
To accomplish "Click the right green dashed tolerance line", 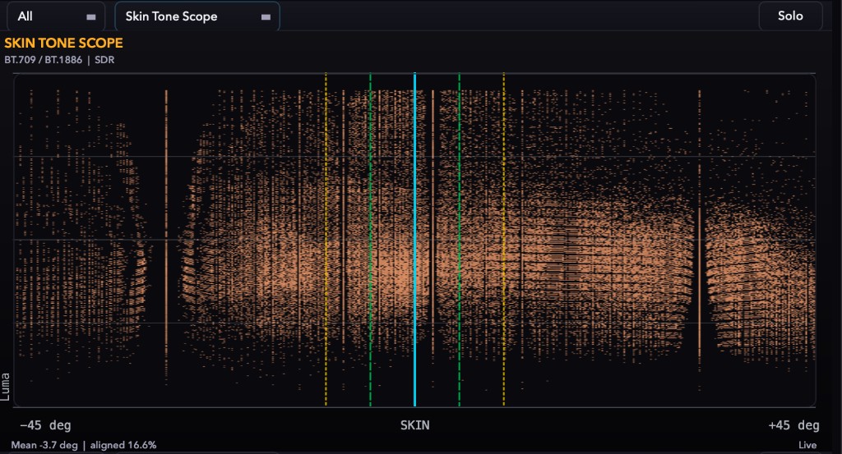I will (x=459, y=240).
